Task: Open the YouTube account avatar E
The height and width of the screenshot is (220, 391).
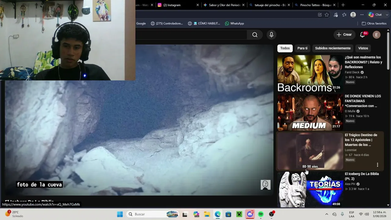Action: click(376, 35)
